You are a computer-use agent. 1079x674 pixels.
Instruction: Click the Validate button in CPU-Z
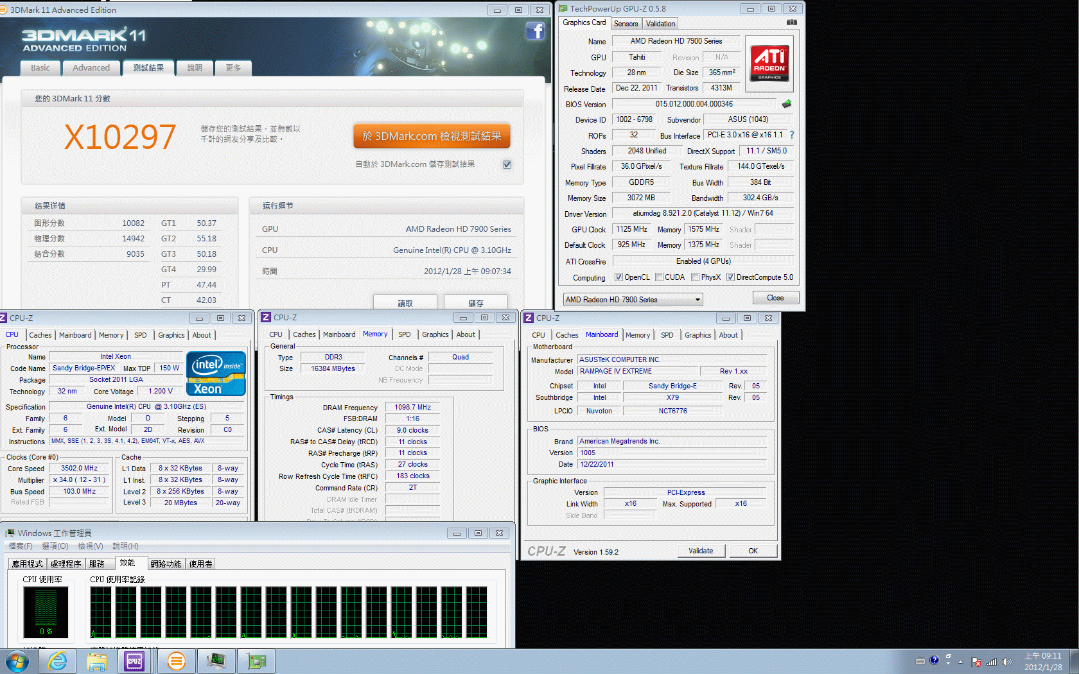(x=701, y=551)
